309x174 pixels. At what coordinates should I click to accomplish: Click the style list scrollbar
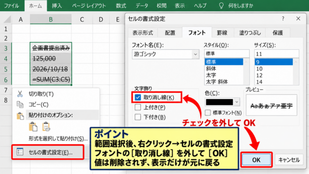point(246,72)
